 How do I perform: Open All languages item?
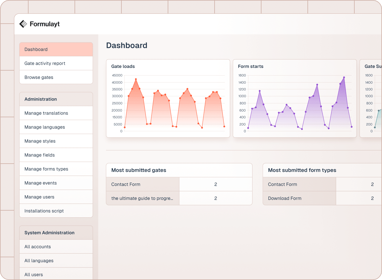pyautogui.click(x=56, y=261)
